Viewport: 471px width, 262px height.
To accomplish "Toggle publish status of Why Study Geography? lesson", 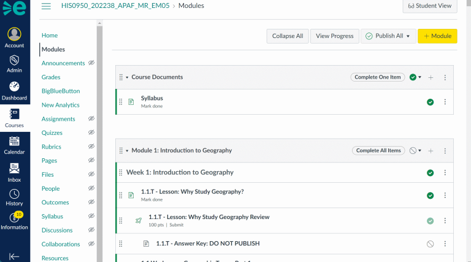I will (430, 196).
